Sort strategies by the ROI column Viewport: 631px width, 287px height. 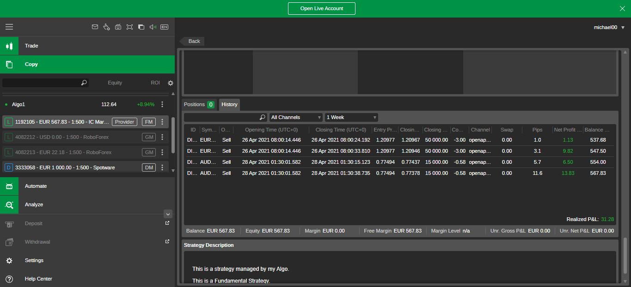155,83
